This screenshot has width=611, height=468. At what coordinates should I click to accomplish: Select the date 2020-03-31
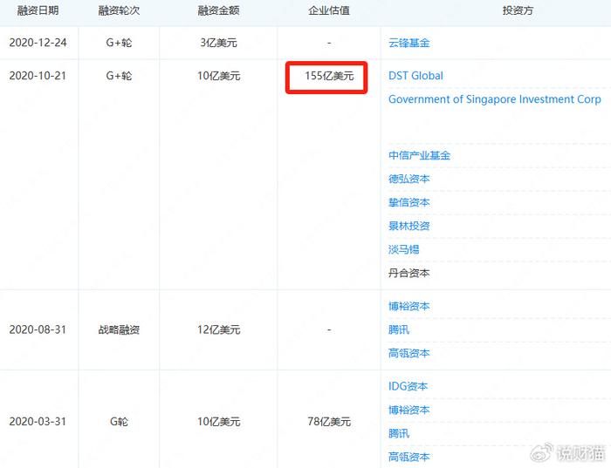pyautogui.click(x=38, y=421)
